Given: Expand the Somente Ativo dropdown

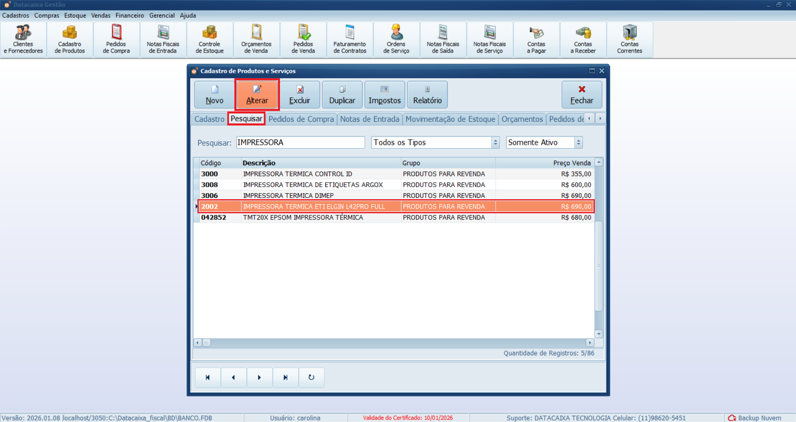Looking at the screenshot, I should [578, 142].
